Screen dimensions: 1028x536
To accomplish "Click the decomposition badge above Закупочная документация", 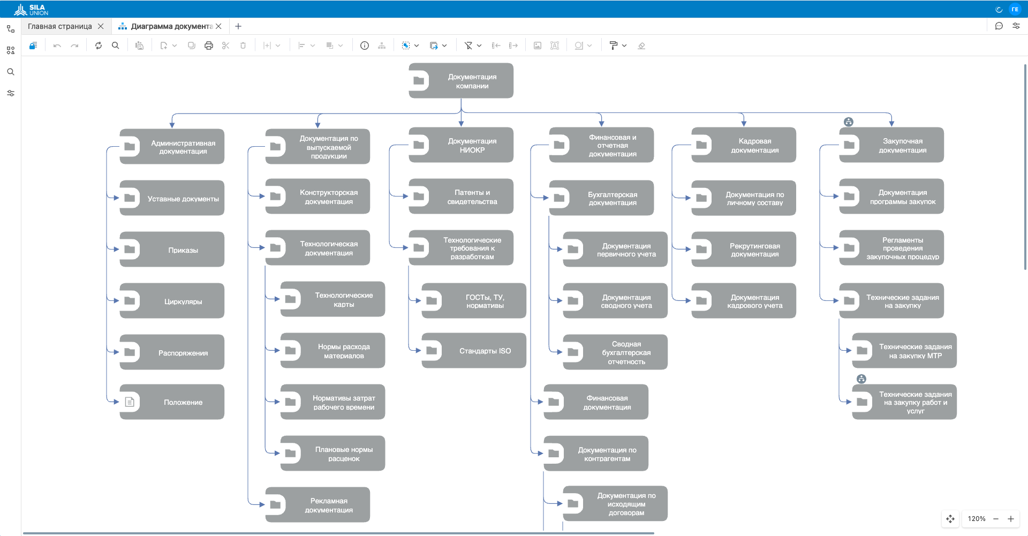I will click(849, 122).
